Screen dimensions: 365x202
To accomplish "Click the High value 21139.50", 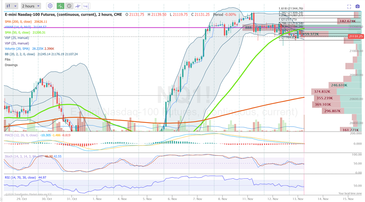I will point(159,14).
